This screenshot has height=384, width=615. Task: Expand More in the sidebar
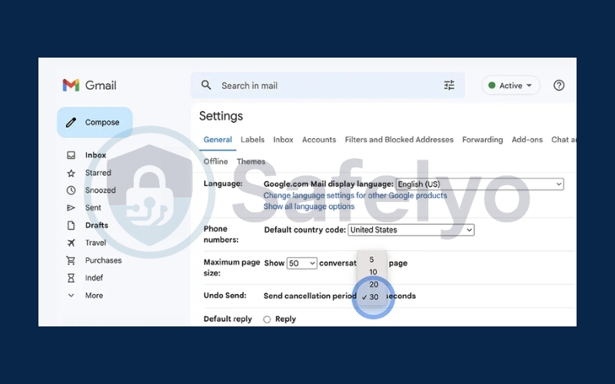94,296
